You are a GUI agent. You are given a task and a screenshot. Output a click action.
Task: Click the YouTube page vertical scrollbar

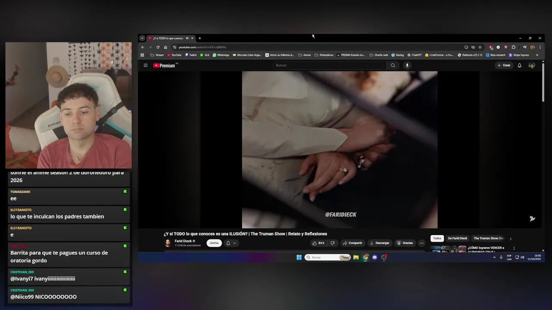point(543,82)
